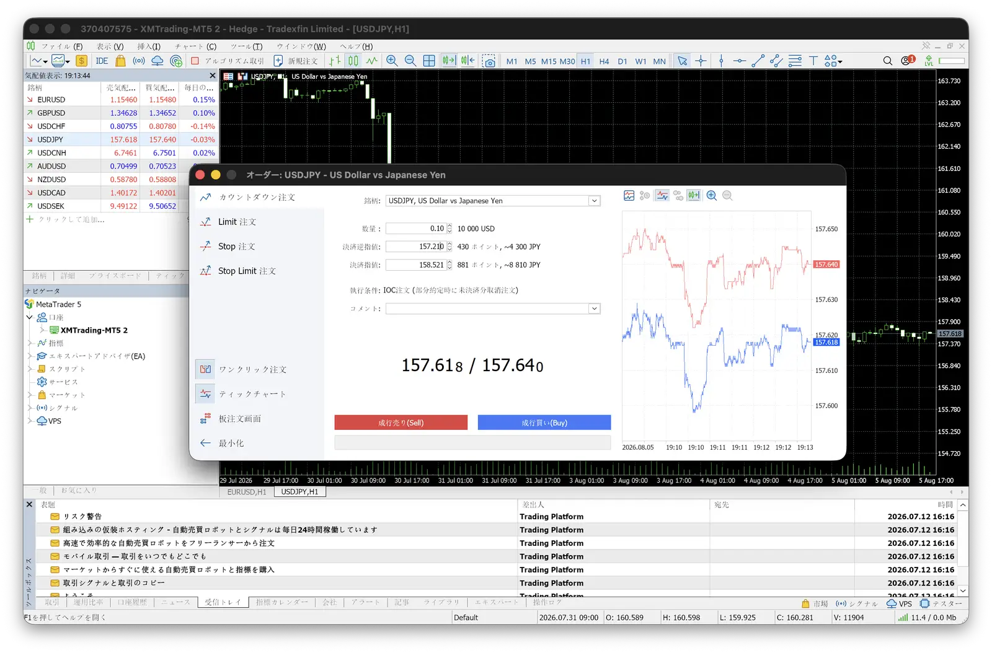
Task: Click the stop loss (決済逆指値) input field
Action: coord(415,247)
